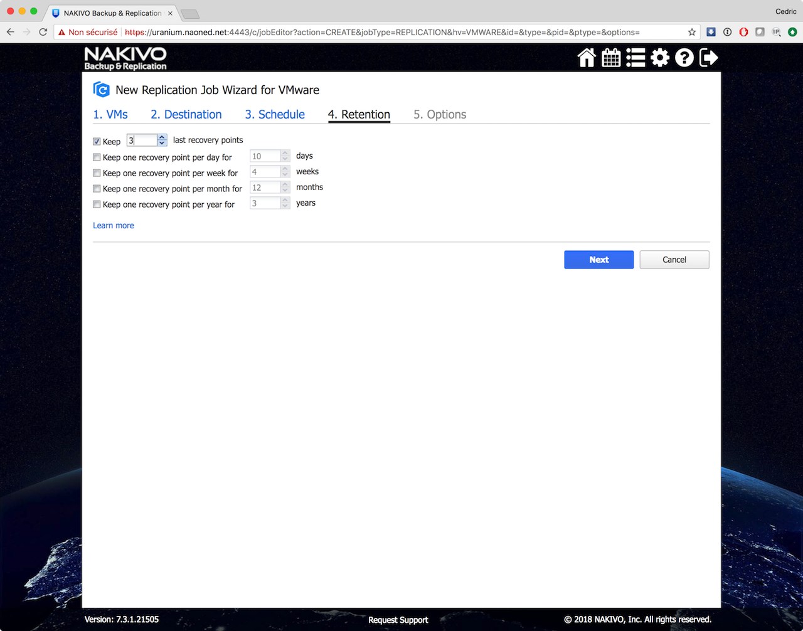This screenshot has height=631, width=803.
Task: Reload the page in browser
Action: (43, 32)
